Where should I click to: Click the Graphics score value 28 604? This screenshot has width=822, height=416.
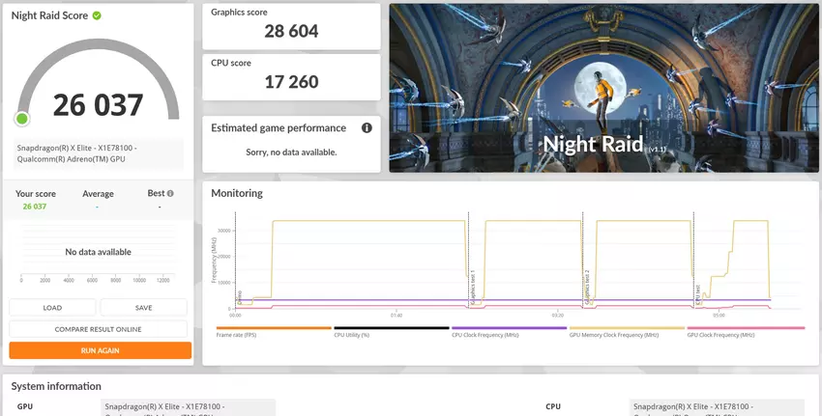[x=291, y=31]
